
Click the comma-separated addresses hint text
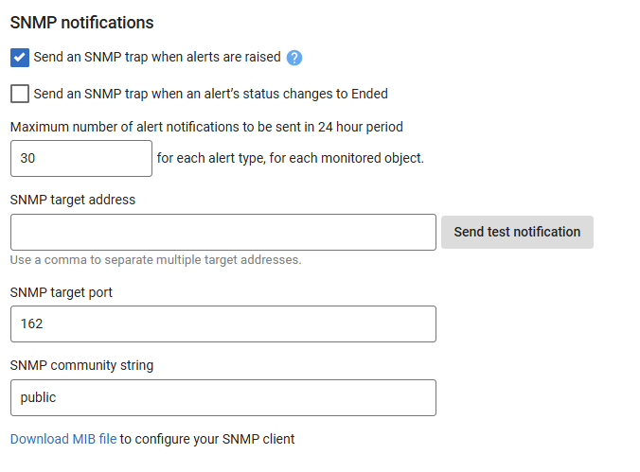click(155, 259)
